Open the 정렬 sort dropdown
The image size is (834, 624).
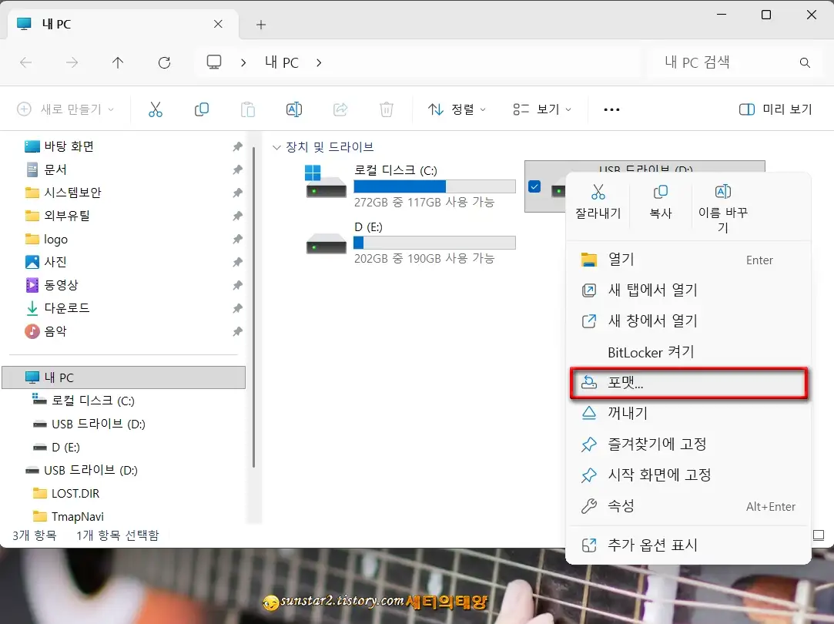pos(457,109)
